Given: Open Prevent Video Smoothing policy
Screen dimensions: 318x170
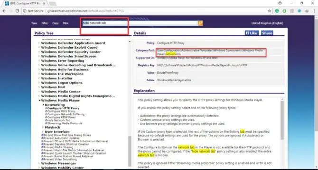Looking at the screenshot, I should coord(60,159).
